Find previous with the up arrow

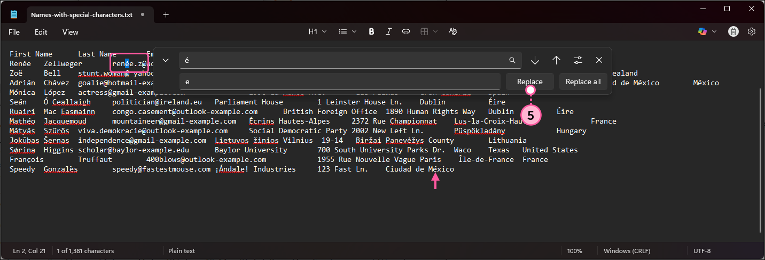pyautogui.click(x=556, y=60)
